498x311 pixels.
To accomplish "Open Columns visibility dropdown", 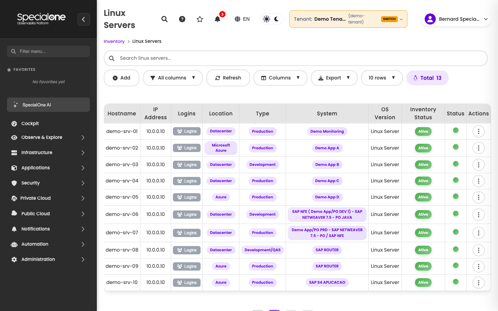I will (x=280, y=78).
